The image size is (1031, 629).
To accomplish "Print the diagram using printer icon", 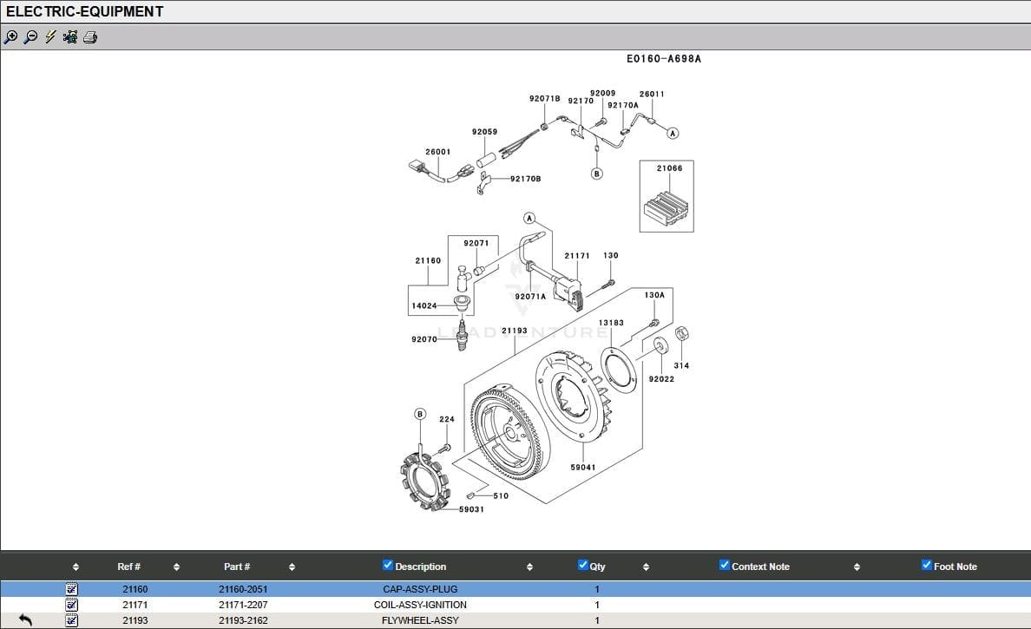I will click(x=90, y=37).
